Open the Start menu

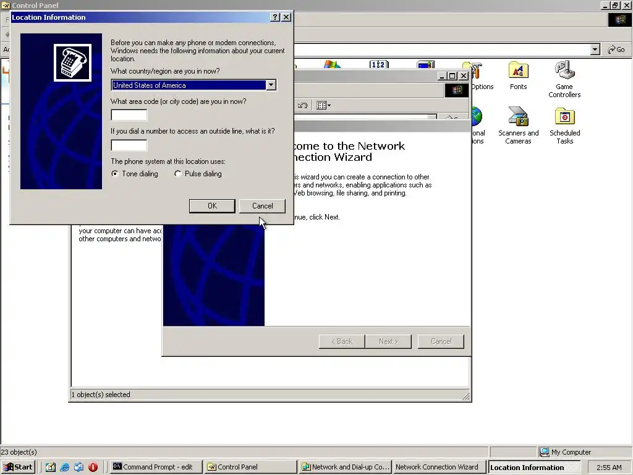click(18, 467)
